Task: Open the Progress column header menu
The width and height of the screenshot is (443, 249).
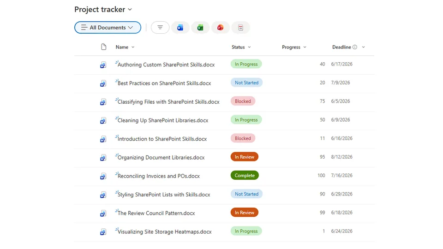Action: pyautogui.click(x=294, y=47)
